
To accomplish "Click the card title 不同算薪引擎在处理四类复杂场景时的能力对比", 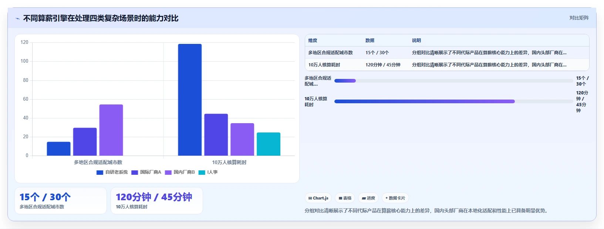I will (x=101, y=18).
